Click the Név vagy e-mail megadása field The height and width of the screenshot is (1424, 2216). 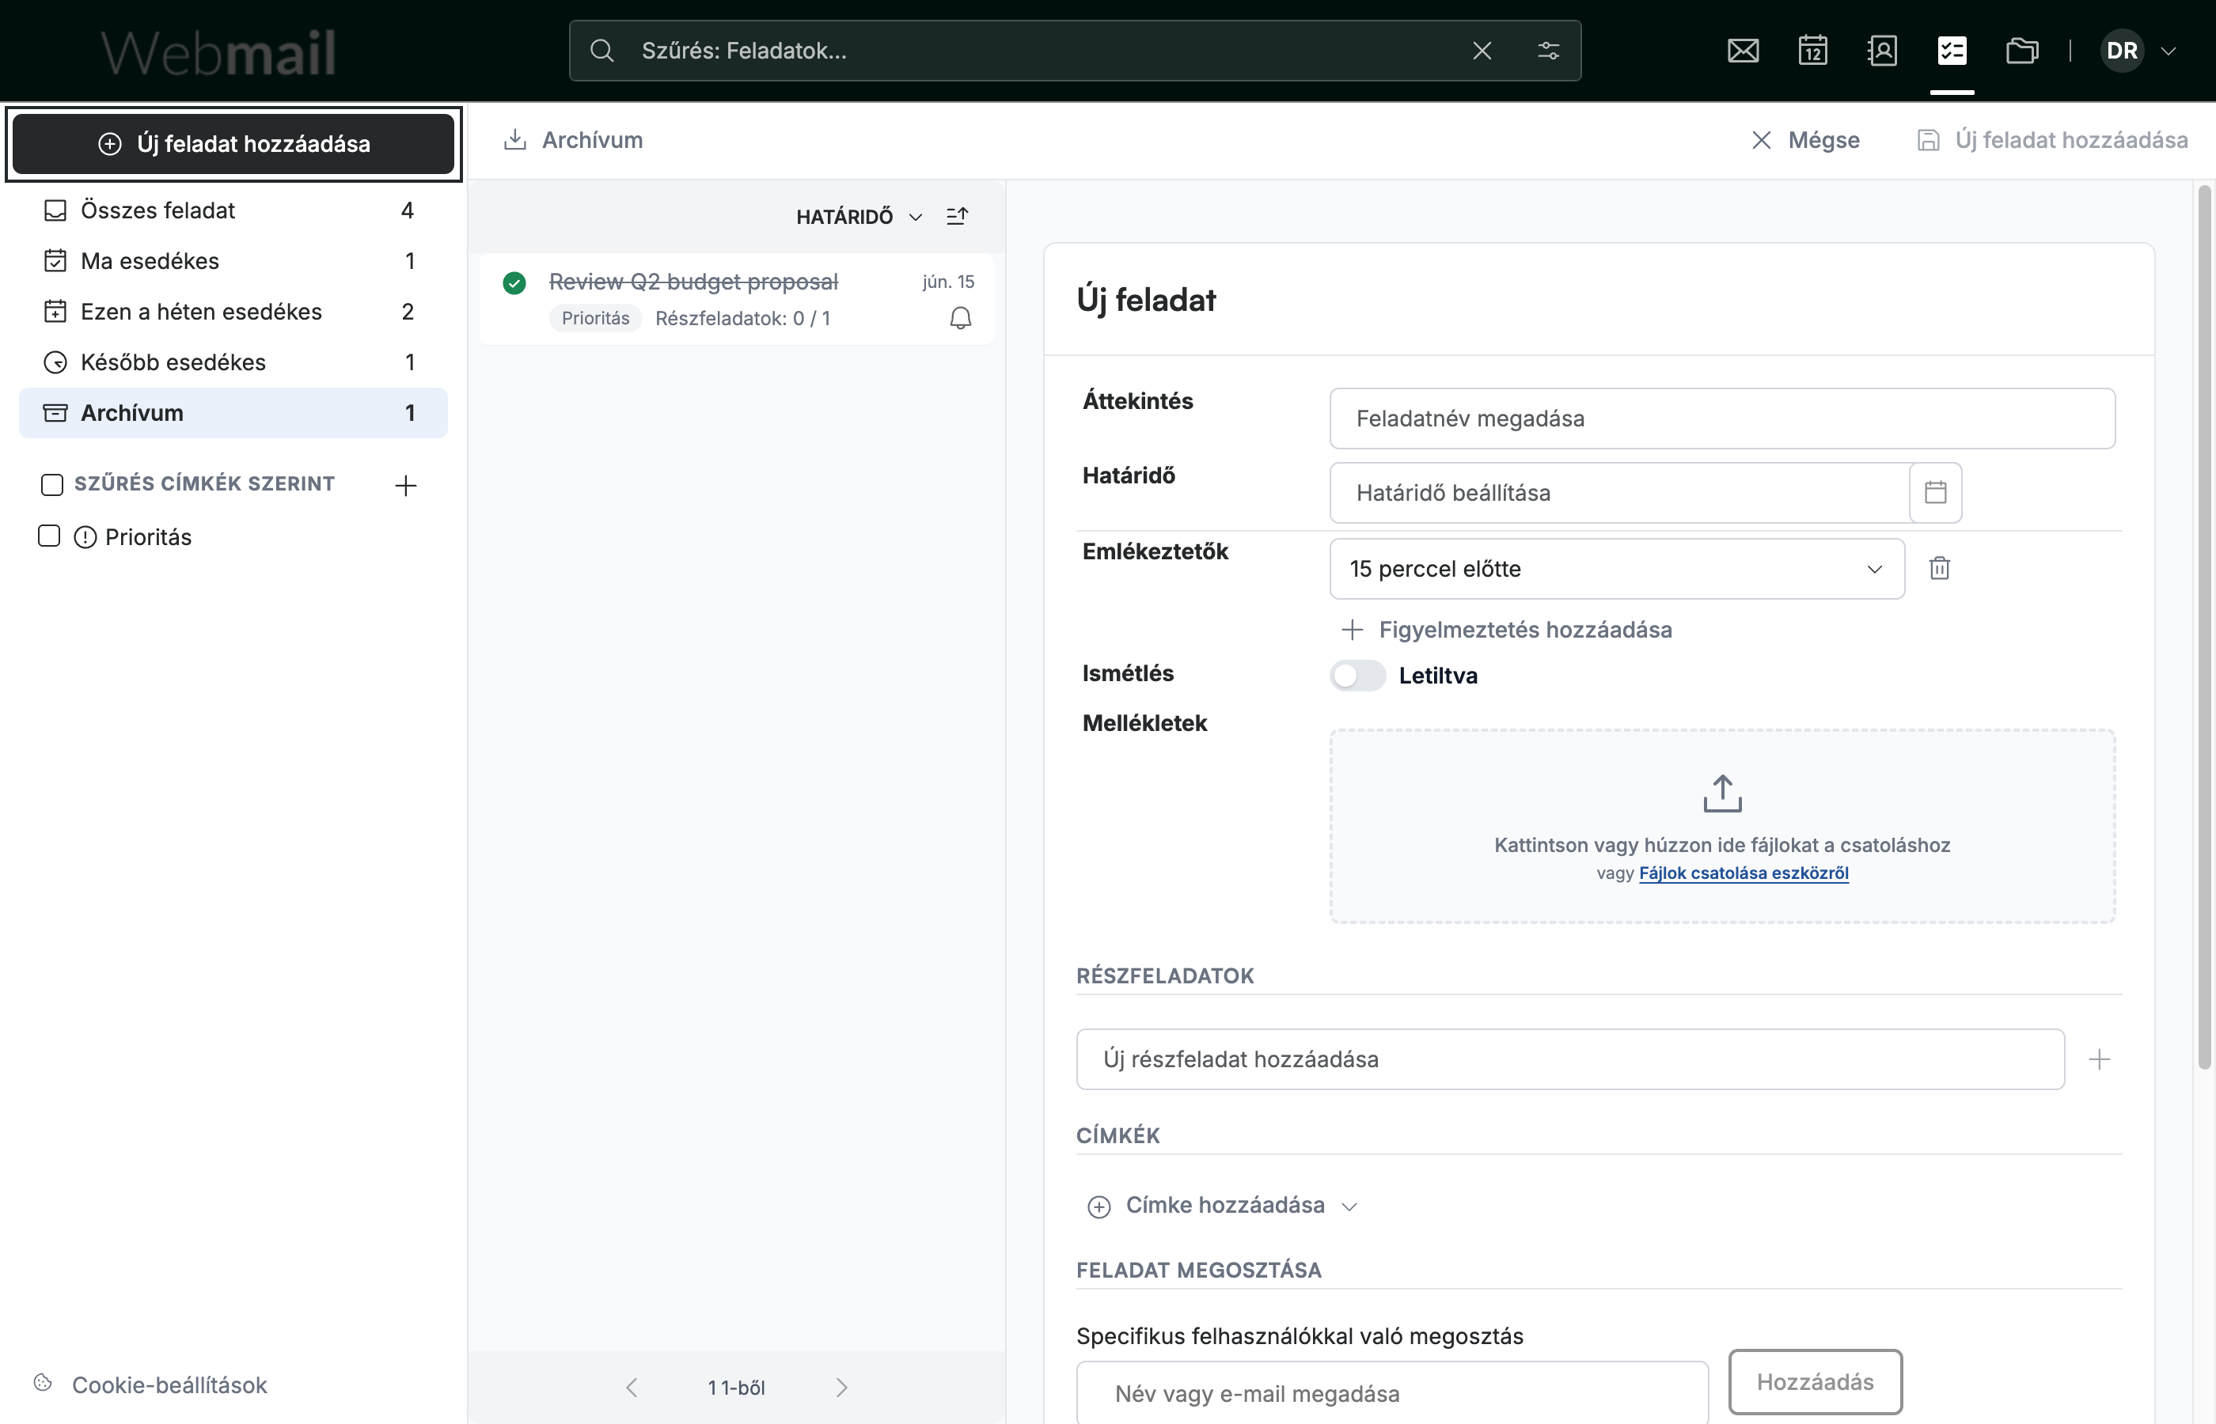tap(1392, 1393)
